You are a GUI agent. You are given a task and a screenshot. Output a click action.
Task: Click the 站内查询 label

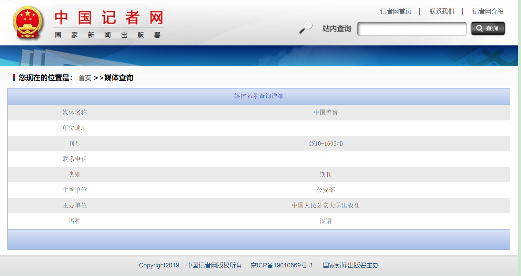coord(337,29)
